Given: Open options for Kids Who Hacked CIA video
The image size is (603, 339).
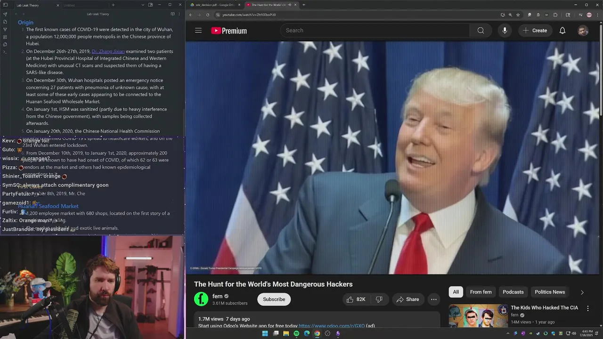Looking at the screenshot, I should click(x=587, y=308).
